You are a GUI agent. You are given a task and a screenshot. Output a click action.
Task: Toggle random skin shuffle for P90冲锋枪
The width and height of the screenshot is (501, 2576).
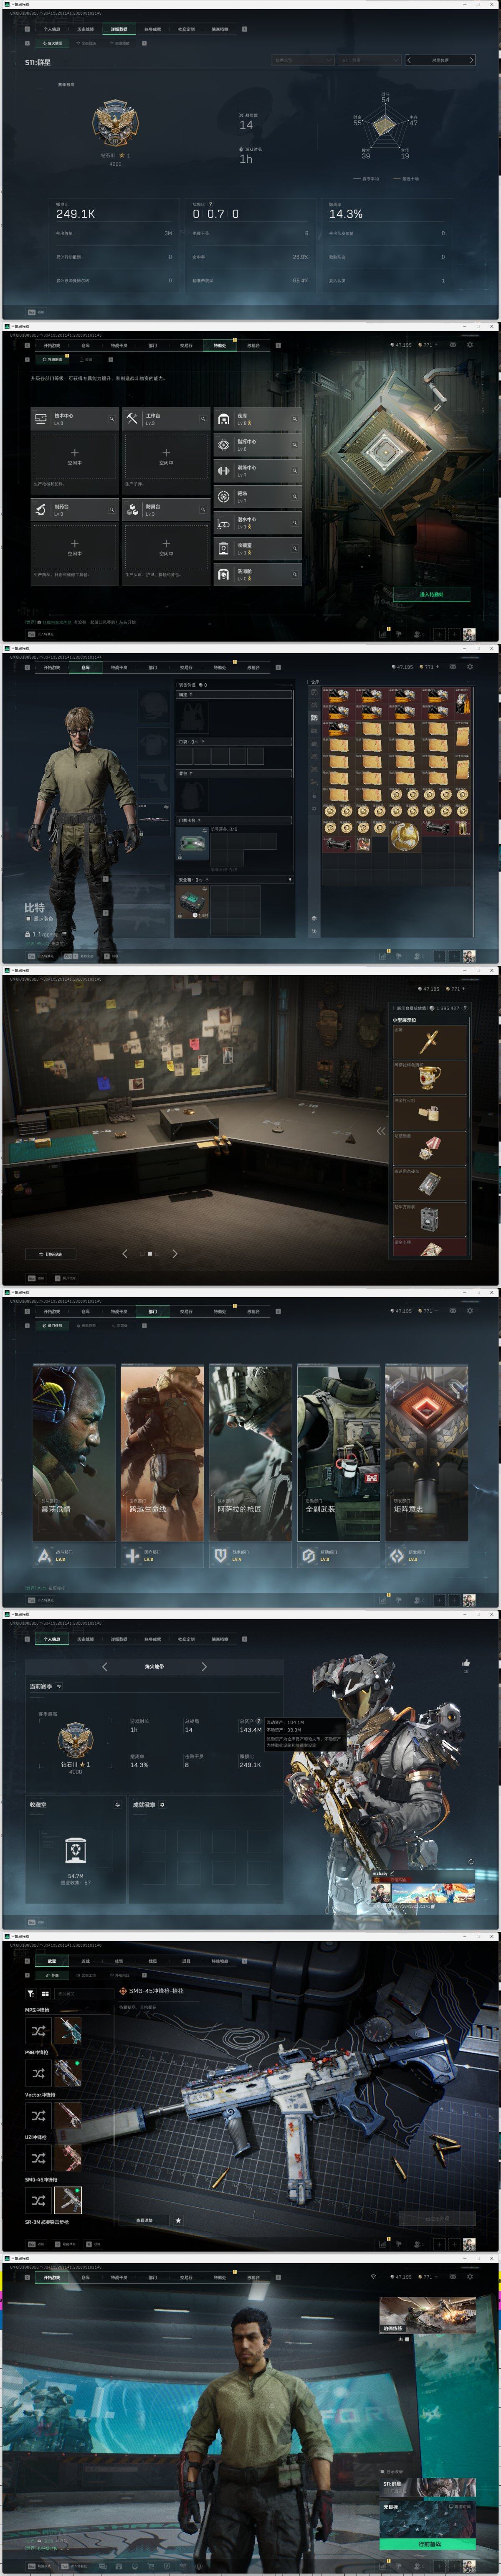point(38,2074)
